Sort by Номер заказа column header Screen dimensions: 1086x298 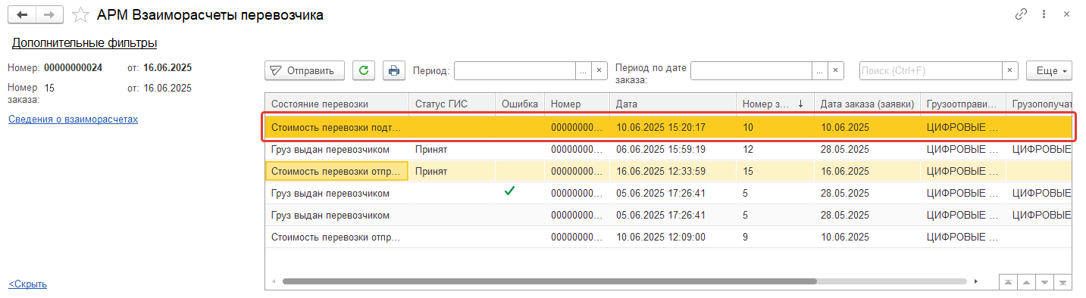(x=775, y=104)
